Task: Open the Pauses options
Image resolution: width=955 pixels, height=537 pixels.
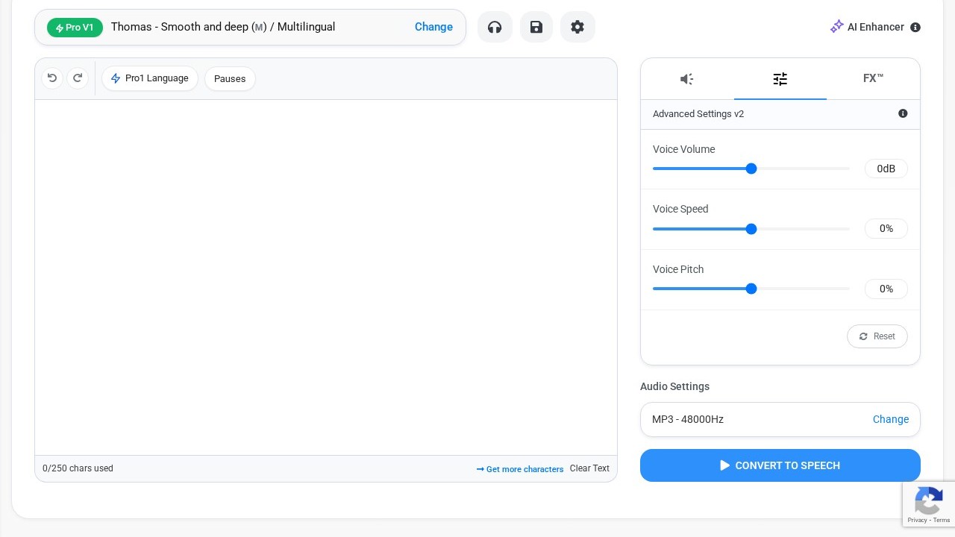Action: [230, 79]
